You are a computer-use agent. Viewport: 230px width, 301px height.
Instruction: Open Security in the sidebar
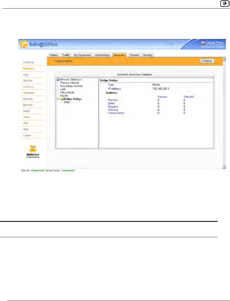click(x=28, y=81)
